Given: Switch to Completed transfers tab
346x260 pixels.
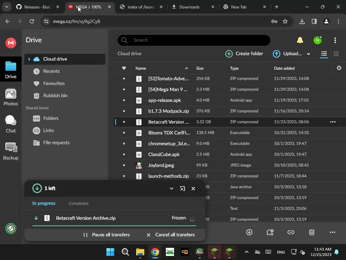Looking at the screenshot, I should [x=78, y=203].
